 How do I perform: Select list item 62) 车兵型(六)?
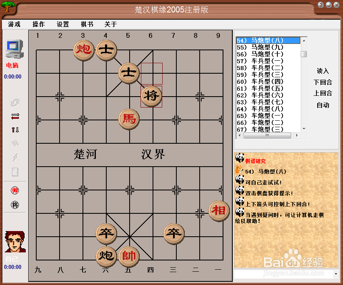(268, 95)
